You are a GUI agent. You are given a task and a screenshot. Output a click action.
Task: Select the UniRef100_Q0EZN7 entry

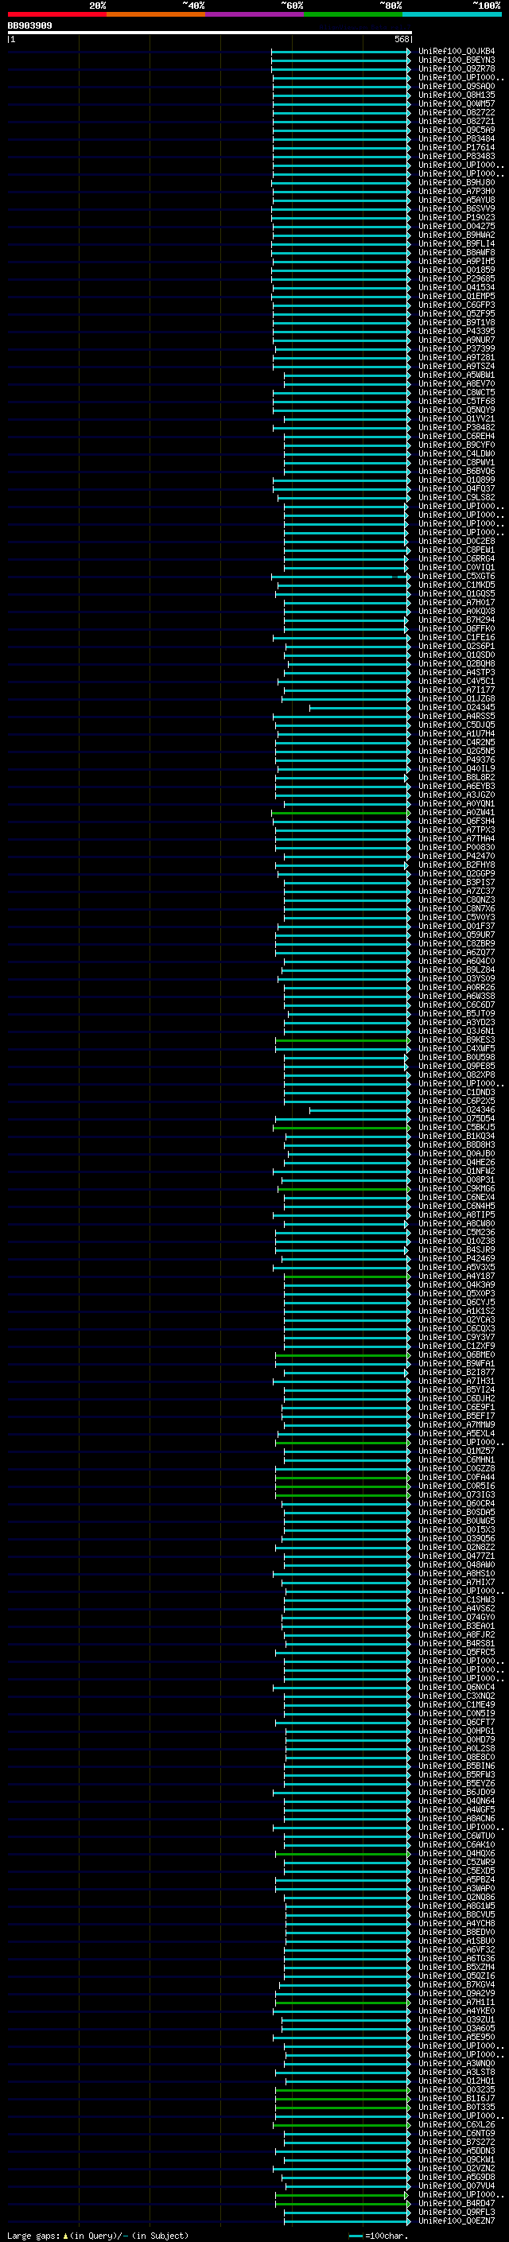tap(457, 2221)
